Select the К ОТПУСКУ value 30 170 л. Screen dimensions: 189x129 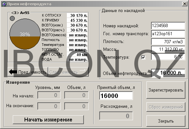pyautogui.click(x=77, y=15)
